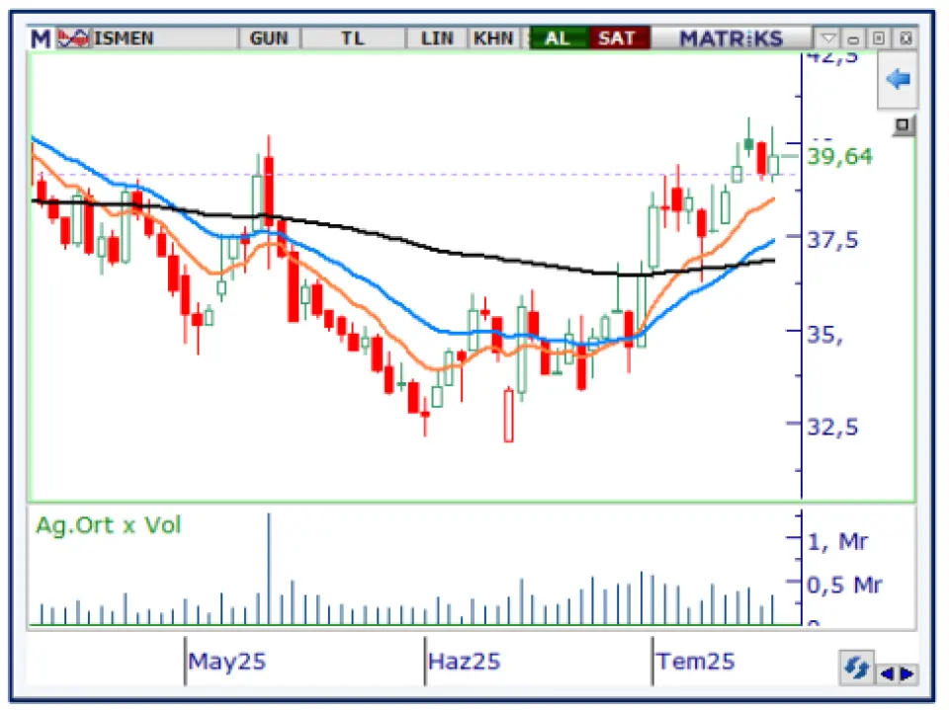Click the chart icon beside ISMEN

tap(73, 39)
